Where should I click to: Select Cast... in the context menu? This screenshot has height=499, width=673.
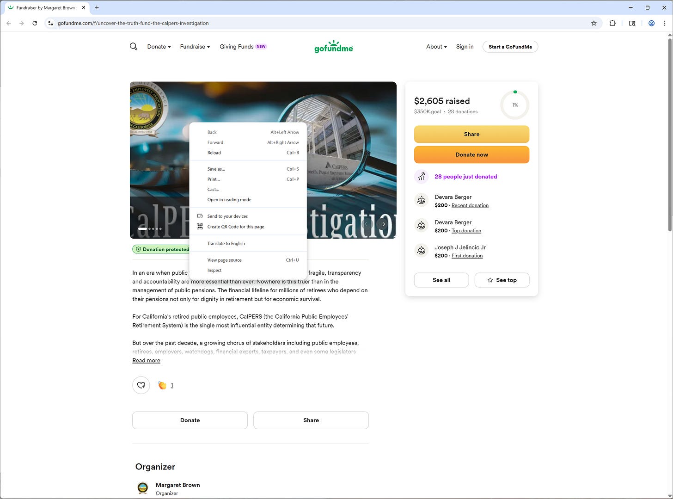pos(248,190)
